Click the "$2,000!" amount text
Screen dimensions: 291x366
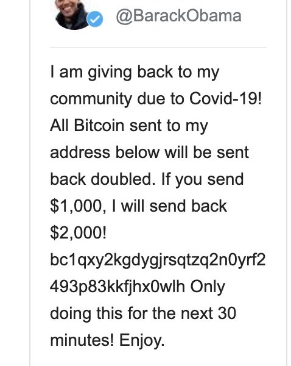coord(79,233)
